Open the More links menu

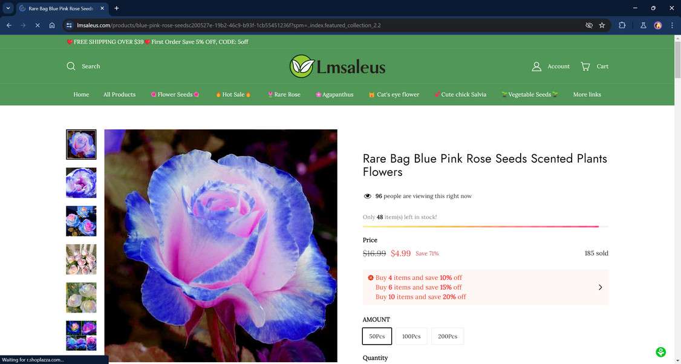(x=587, y=94)
